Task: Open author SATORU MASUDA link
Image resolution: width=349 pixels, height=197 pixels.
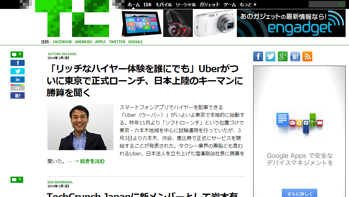Action: [62, 54]
